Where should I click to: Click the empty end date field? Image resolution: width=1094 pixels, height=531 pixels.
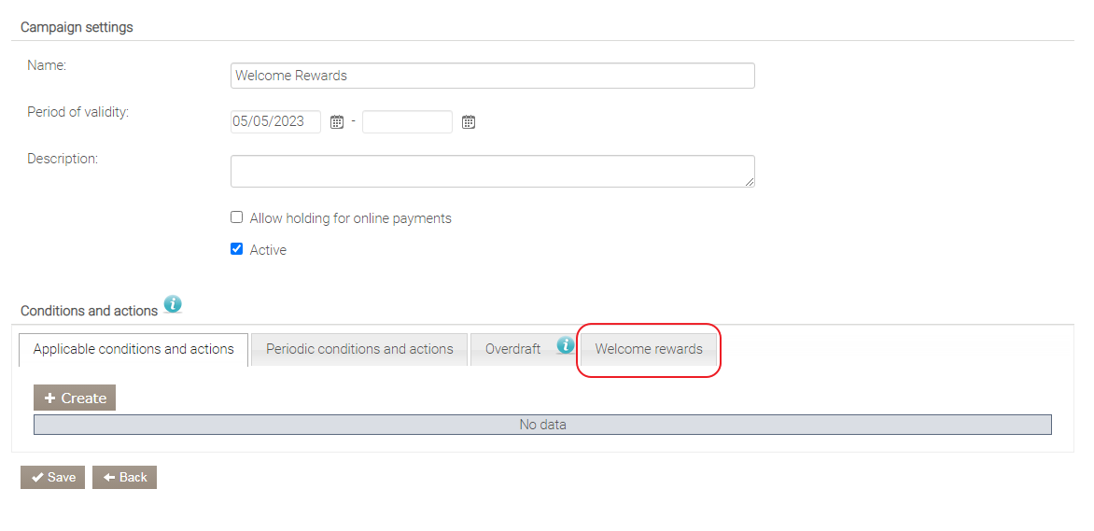click(407, 121)
